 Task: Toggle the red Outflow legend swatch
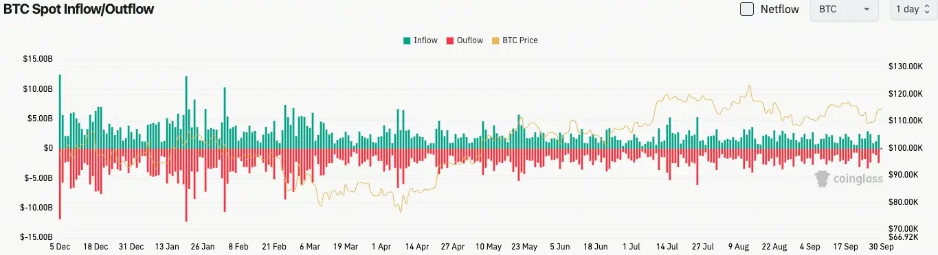tap(450, 40)
